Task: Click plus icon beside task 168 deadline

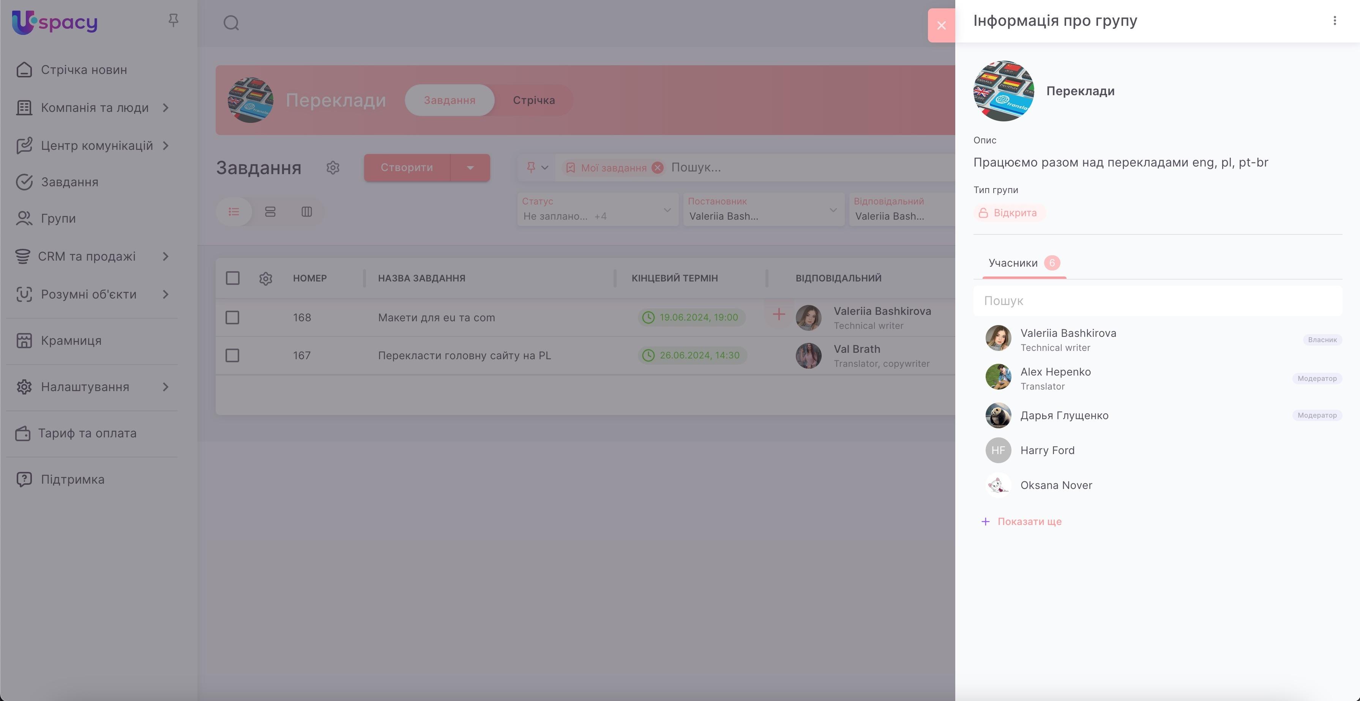Action: (x=778, y=315)
